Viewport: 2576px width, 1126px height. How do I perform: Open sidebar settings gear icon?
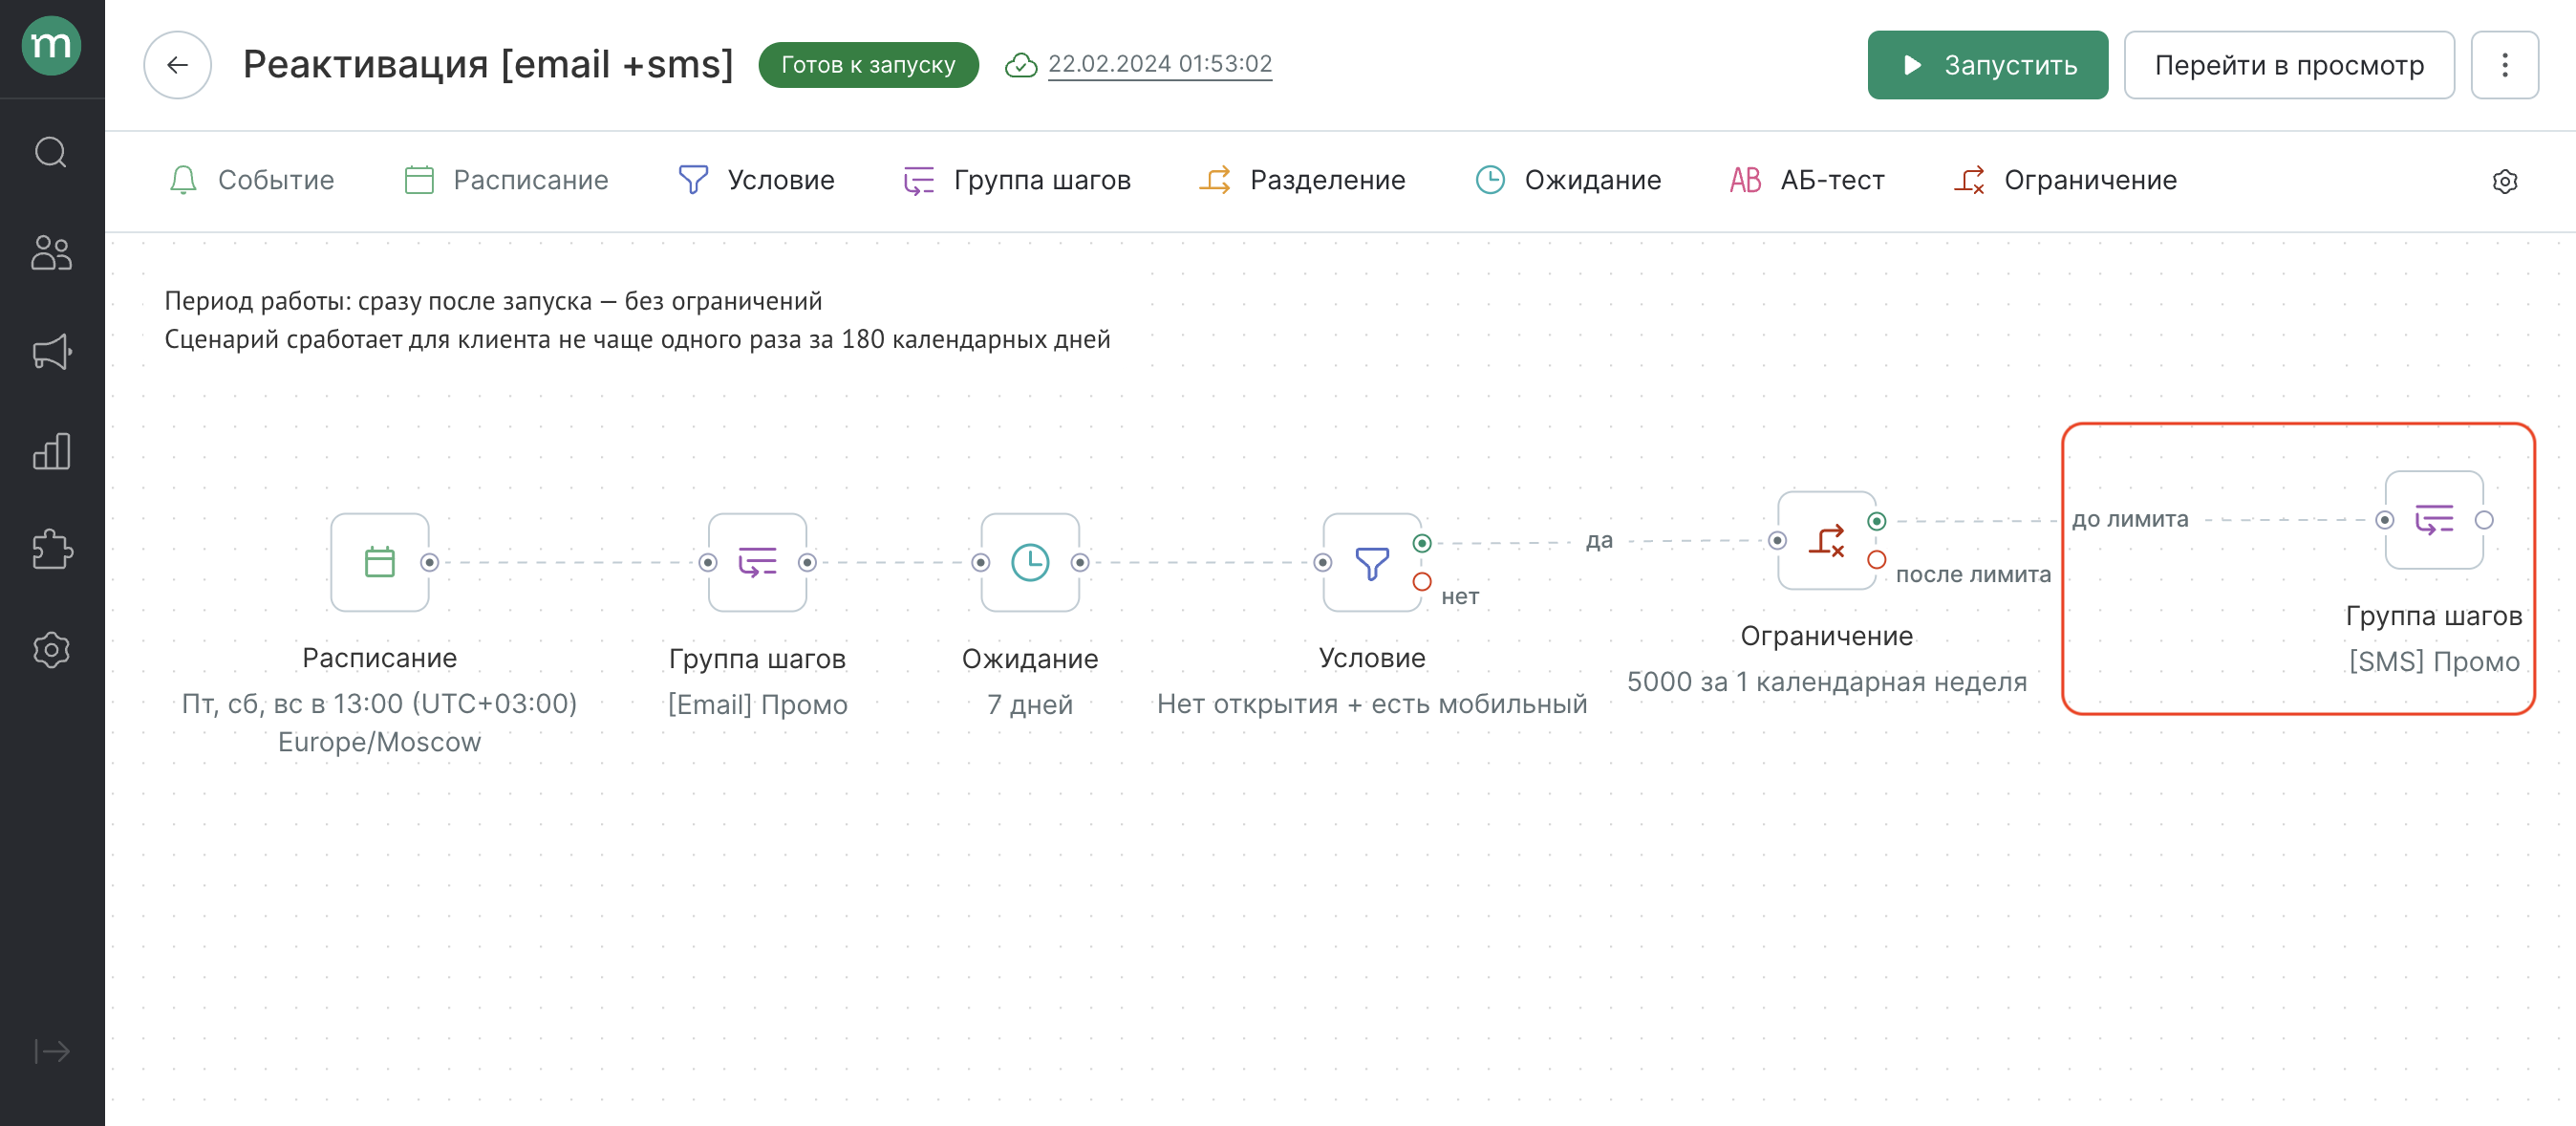point(51,650)
